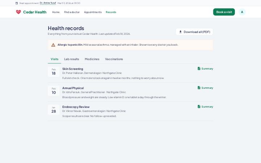
Task: Click Dr. Idris Farouk, General Practitioner line
Action: [x=94, y=92]
